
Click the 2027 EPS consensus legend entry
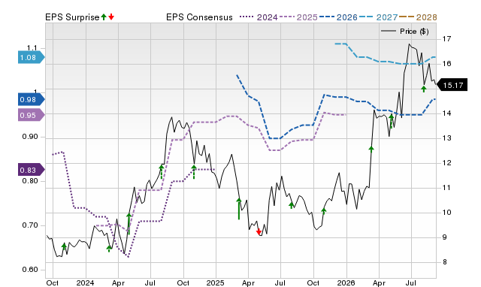coord(378,17)
